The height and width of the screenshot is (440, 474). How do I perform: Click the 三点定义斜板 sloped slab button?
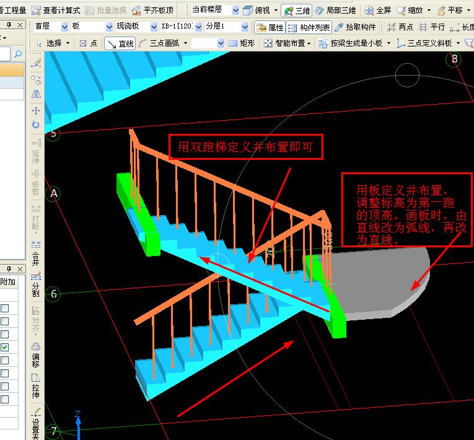pyautogui.click(x=424, y=43)
